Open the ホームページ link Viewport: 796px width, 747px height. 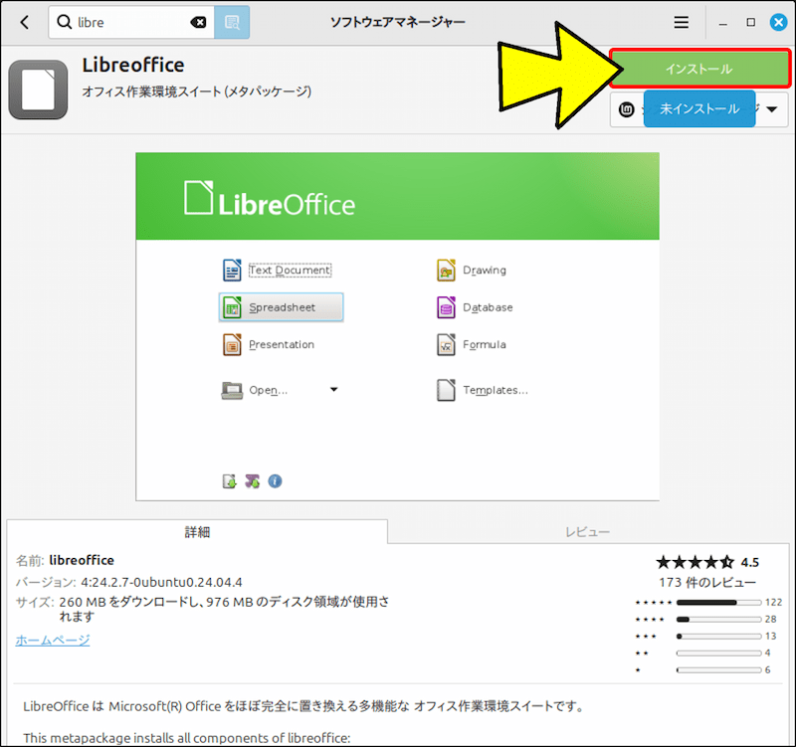point(52,641)
